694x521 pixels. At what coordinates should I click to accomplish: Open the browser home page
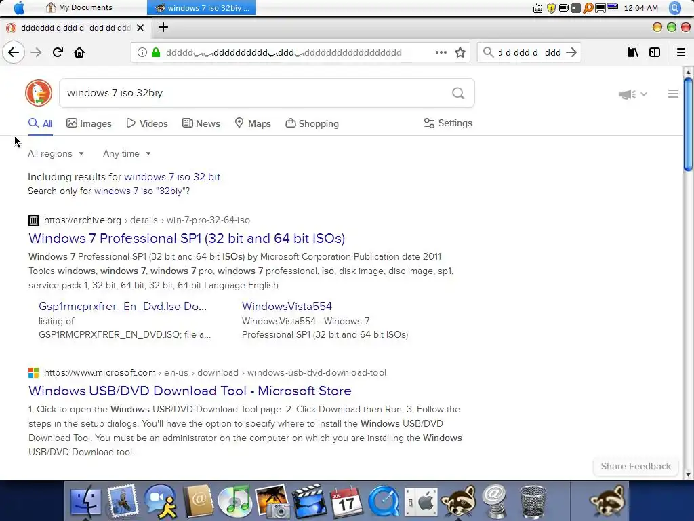79,52
